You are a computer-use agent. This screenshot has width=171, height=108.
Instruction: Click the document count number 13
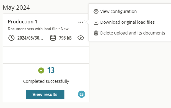[51, 70]
